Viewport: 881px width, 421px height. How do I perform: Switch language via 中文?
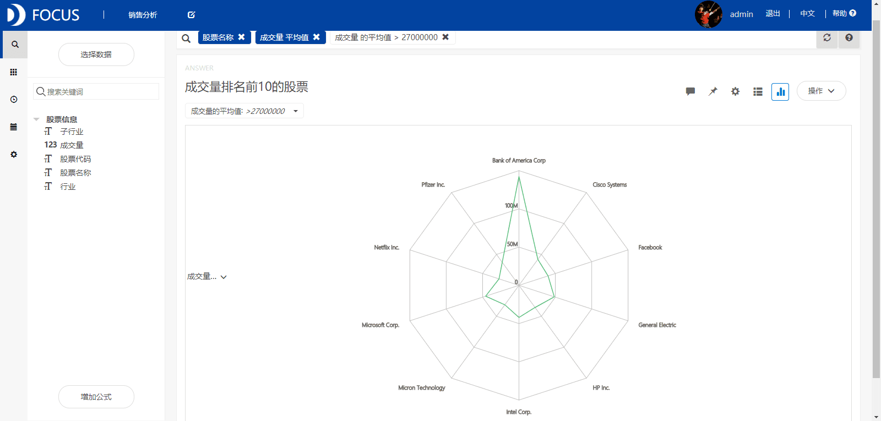point(807,14)
